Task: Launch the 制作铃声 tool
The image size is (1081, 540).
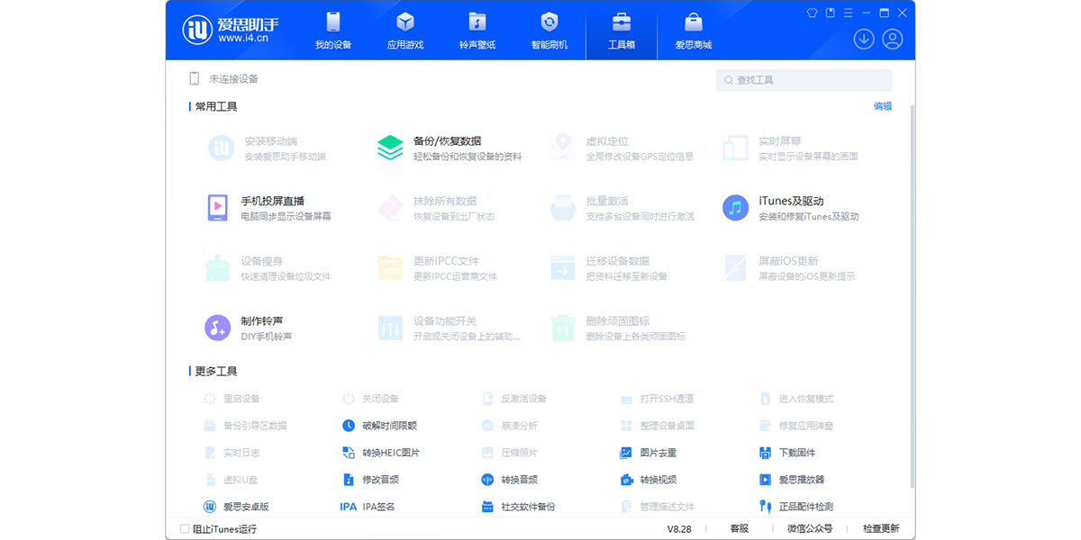Action: click(250, 328)
